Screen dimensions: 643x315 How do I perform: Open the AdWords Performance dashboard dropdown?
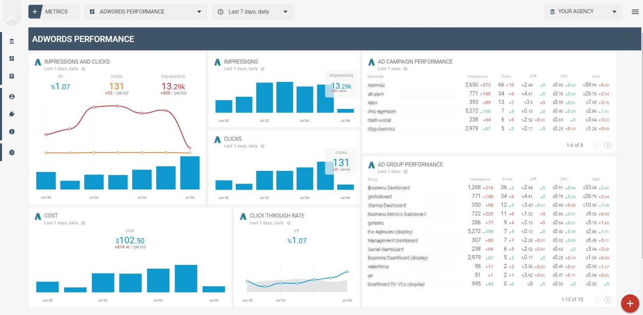click(x=145, y=12)
